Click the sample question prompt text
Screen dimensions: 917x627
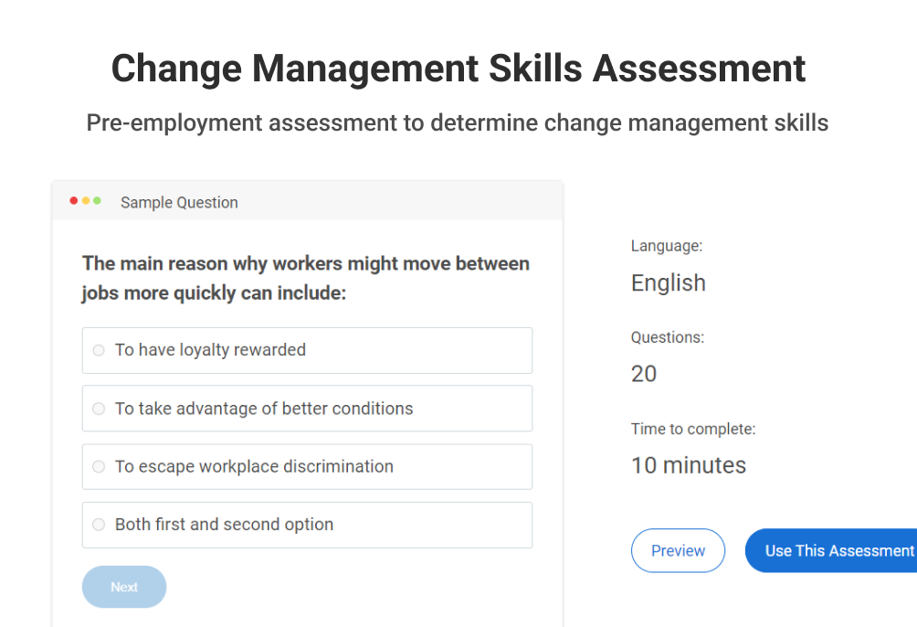coord(306,278)
